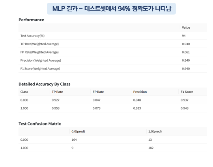
Task: Click FP Rate value 0.047
Action: pos(97,100)
